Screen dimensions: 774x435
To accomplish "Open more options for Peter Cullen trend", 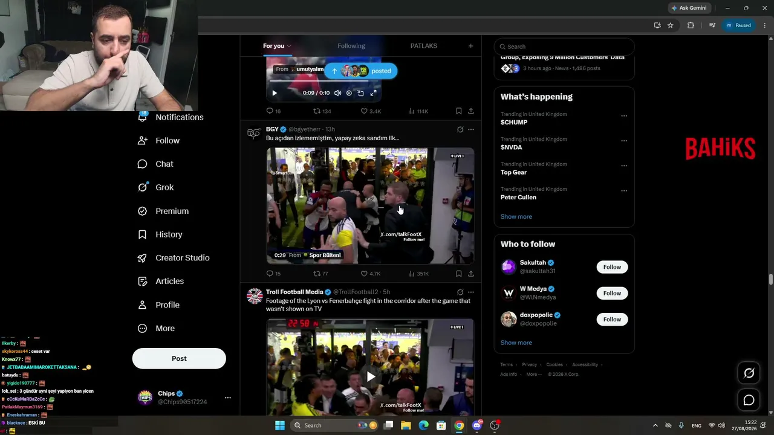I will [624, 191].
